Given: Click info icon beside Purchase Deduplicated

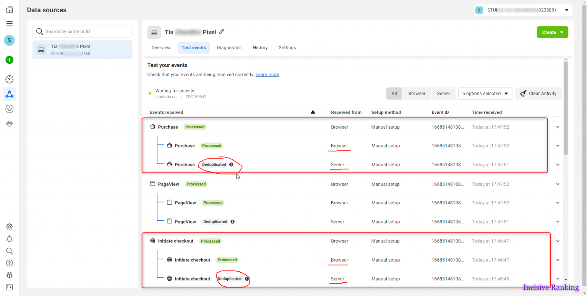Looking at the screenshot, I should coord(231,165).
